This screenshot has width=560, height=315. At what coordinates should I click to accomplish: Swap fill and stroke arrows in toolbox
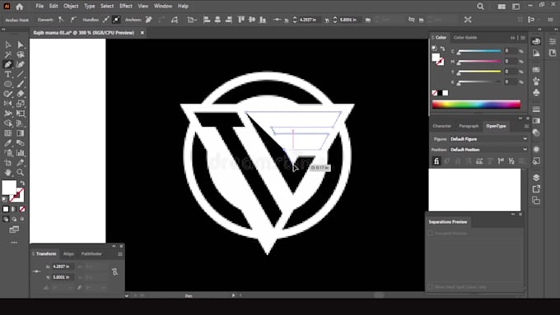pos(22,183)
